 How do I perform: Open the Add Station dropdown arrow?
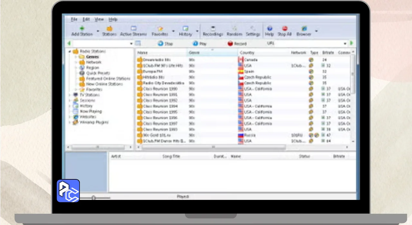[98, 31]
